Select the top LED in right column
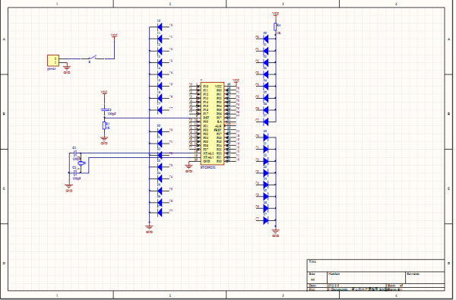 (x=265, y=39)
